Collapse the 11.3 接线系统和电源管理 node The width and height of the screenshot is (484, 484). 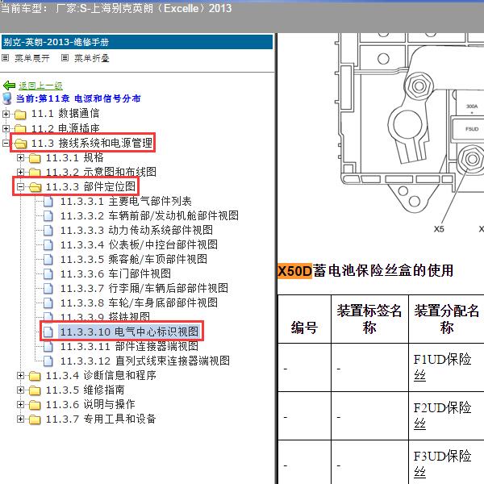pyautogui.click(x=6, y=143)
